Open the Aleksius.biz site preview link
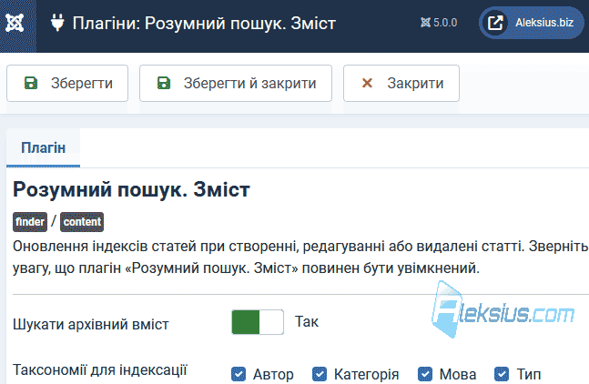 click(531, 23)
